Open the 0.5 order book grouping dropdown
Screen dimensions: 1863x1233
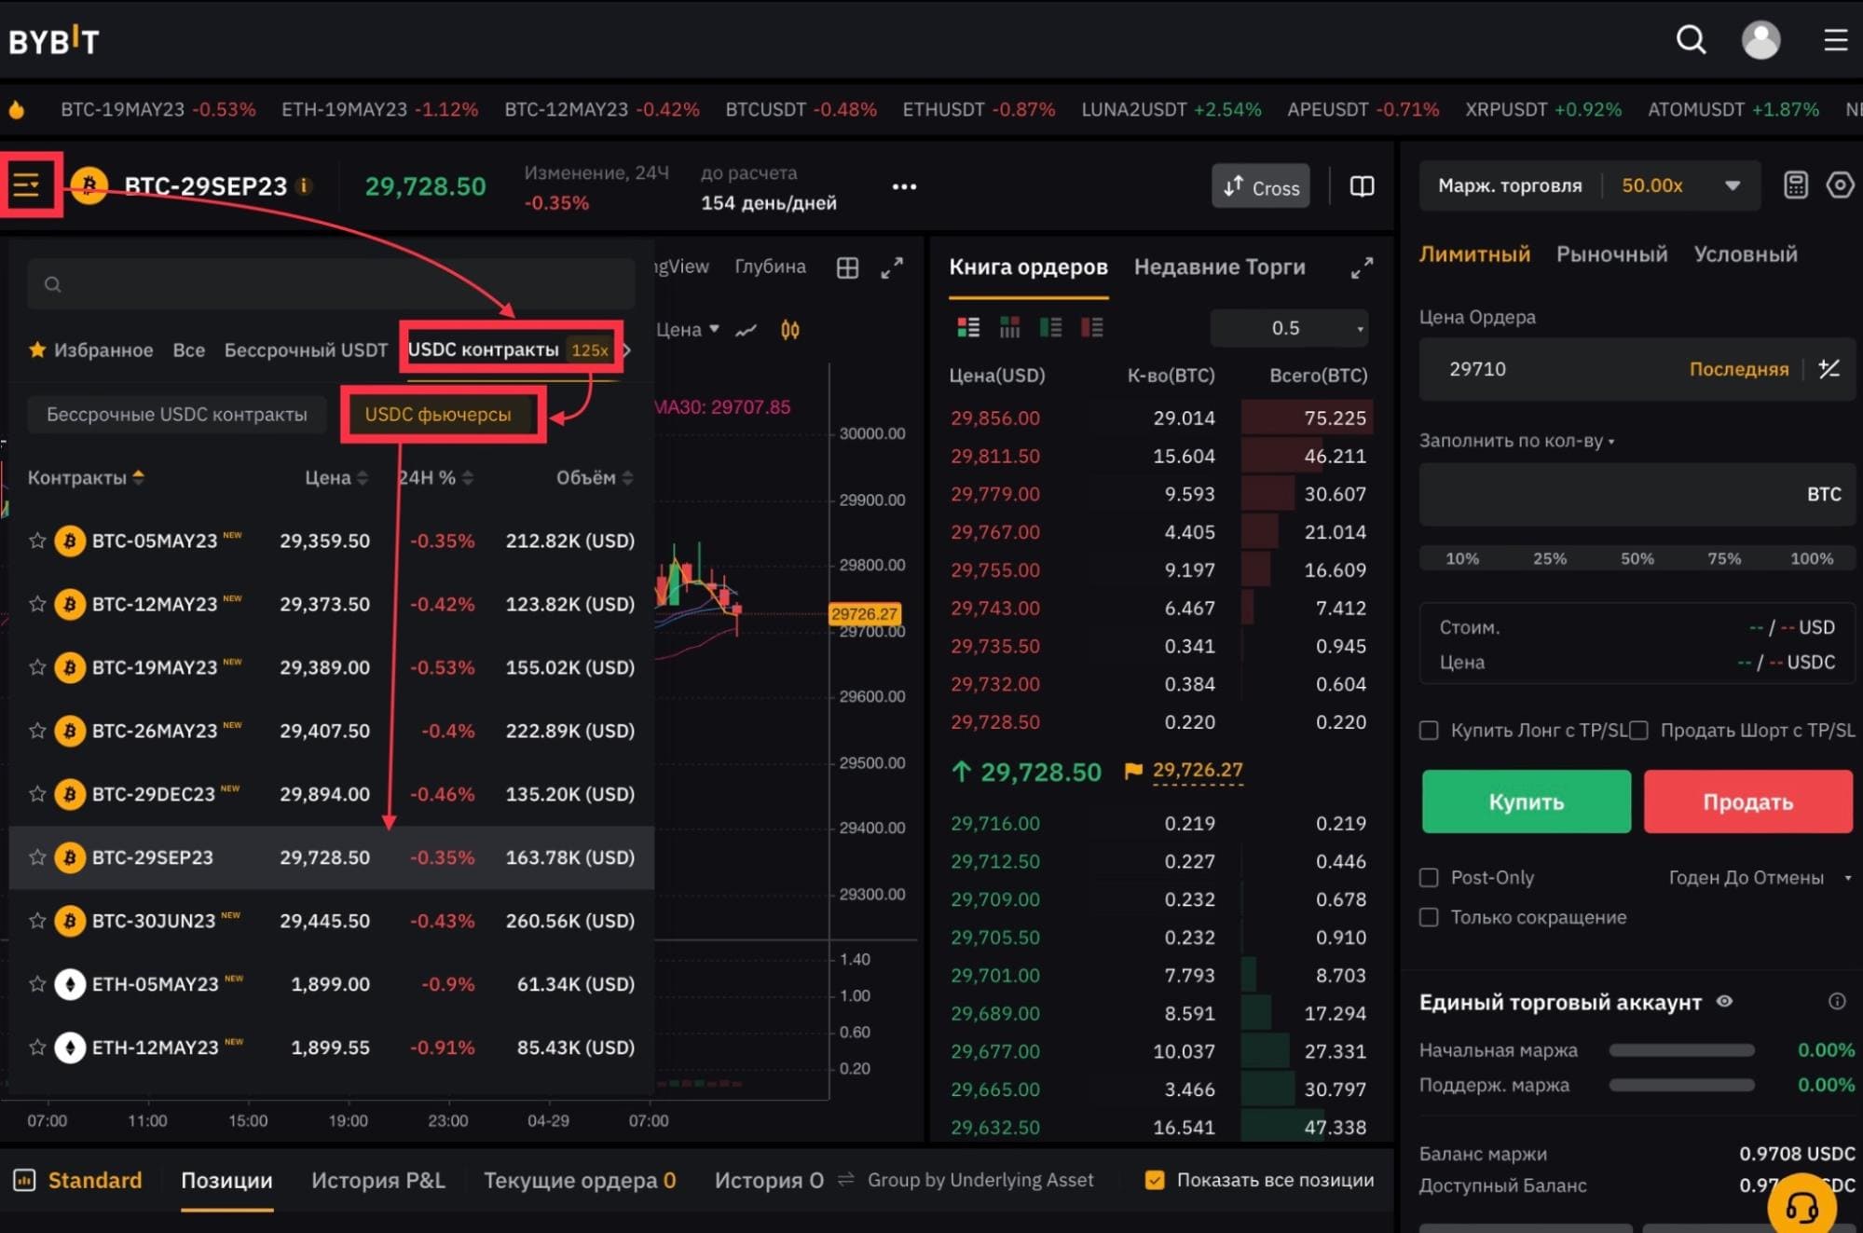coord(1289,328)
